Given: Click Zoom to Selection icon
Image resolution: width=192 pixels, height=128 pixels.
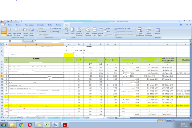Looking at the screenshot, I should [x=79, y=32].
